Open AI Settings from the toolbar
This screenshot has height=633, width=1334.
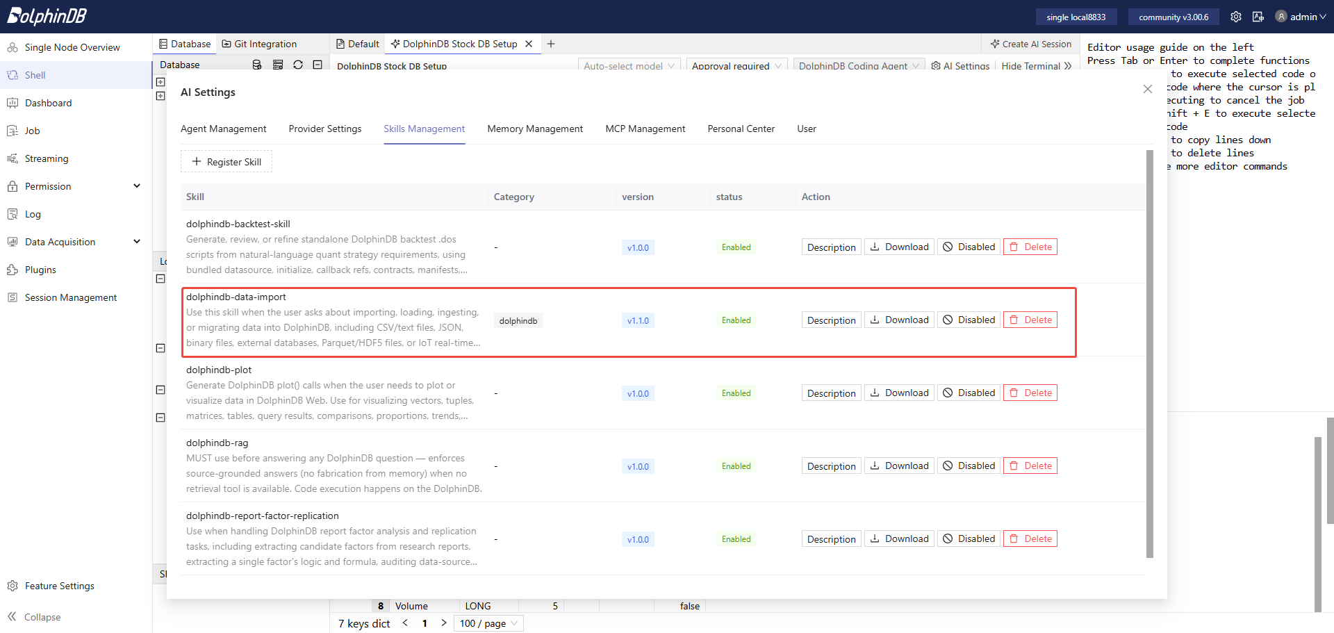(x=960, y=66)
